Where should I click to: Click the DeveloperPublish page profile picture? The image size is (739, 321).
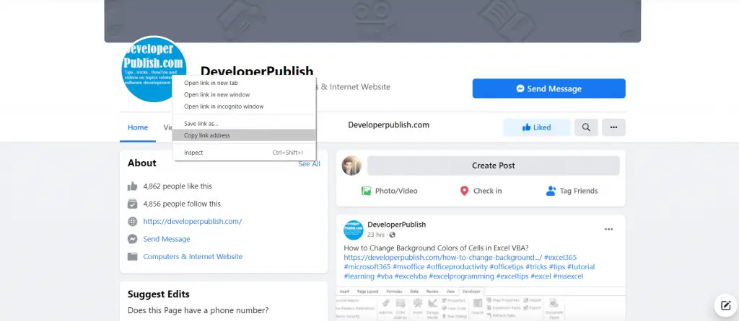[153, 69]
